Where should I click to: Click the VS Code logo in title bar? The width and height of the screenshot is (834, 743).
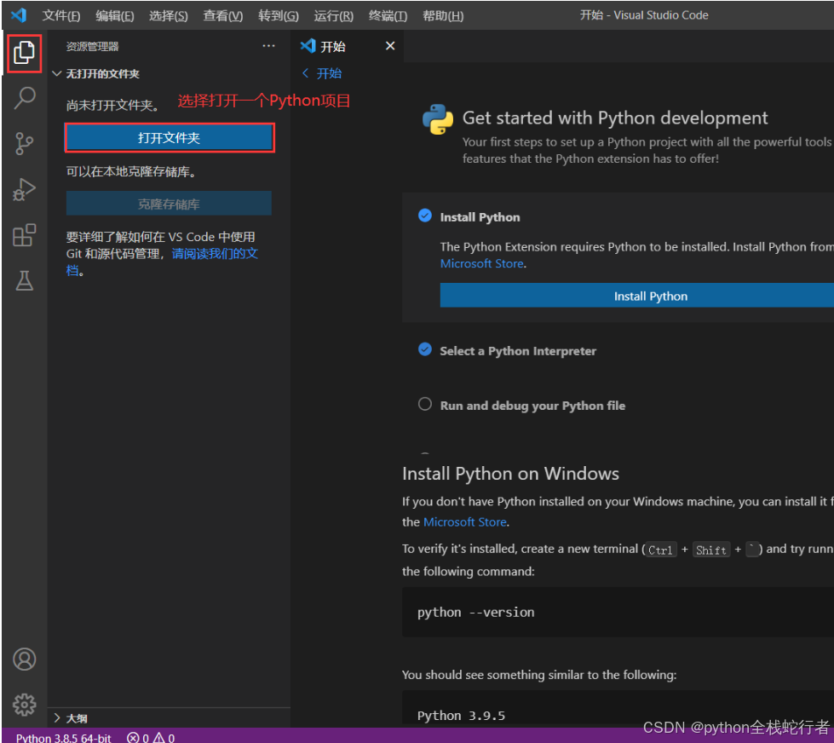click(19, 14)
